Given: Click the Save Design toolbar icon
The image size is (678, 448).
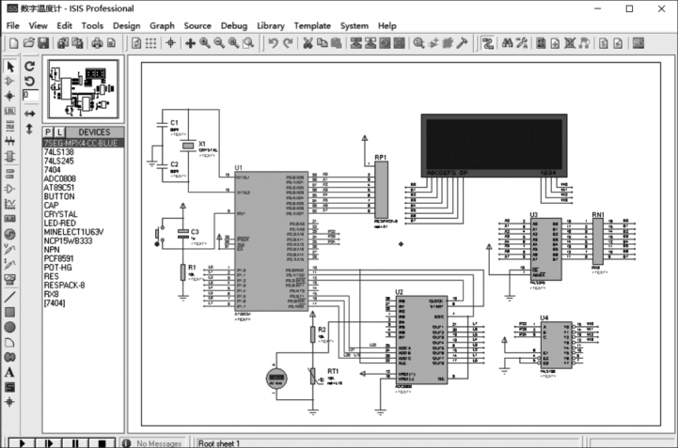Looking at the screenshot, I should point(42,43).
